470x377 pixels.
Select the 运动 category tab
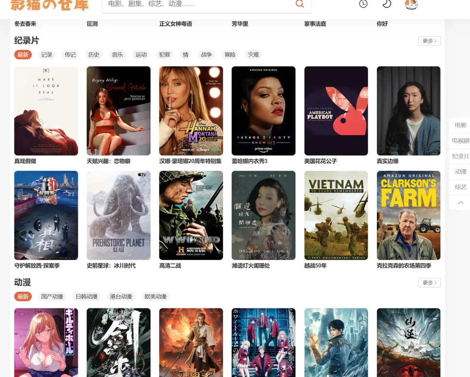pyautogui.click(x=141, y=55)
